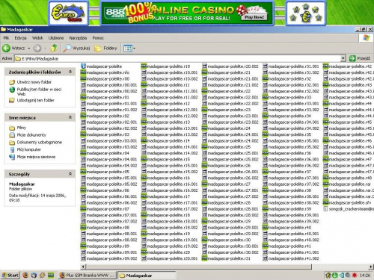Collapse the Zadania plików i folderów panel

click(70, 72)
